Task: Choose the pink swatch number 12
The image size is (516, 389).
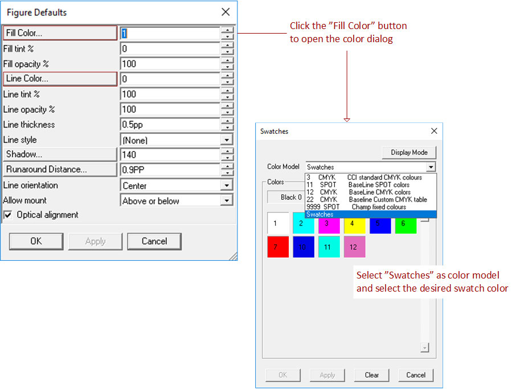Action: click(354, 247)
